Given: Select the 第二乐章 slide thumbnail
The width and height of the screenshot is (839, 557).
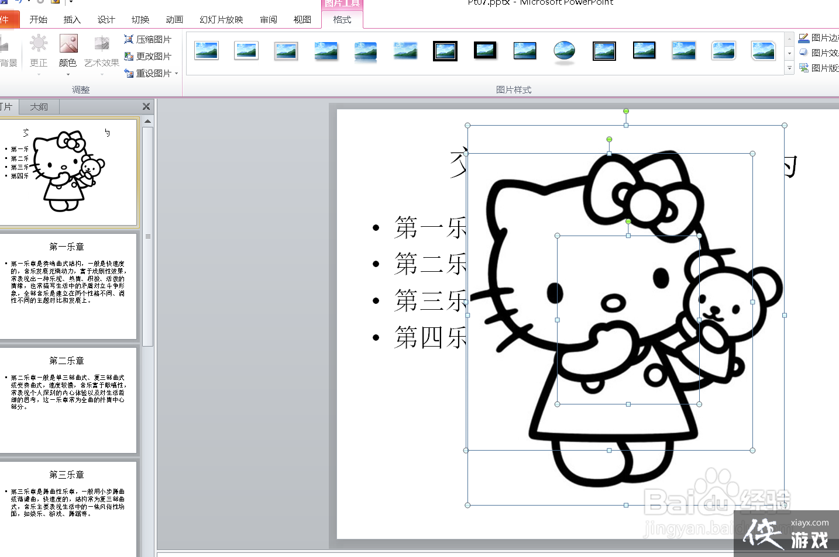Looking at the screenshot, I should pyautogui.click(x=68, y=400).
